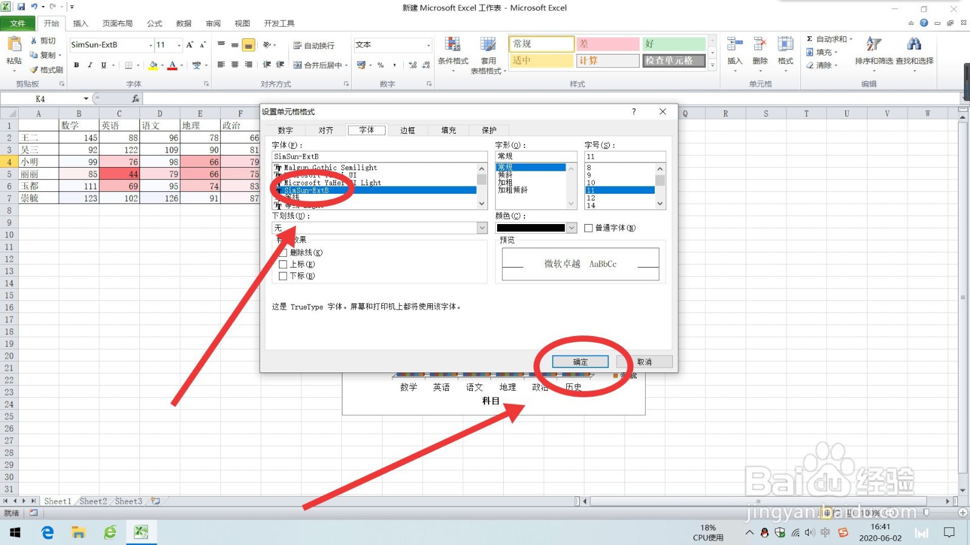Viewport: 970px width, 545px height.
Task: Open the 公式 ribbon tab
Action: click(x=155, y=23)
